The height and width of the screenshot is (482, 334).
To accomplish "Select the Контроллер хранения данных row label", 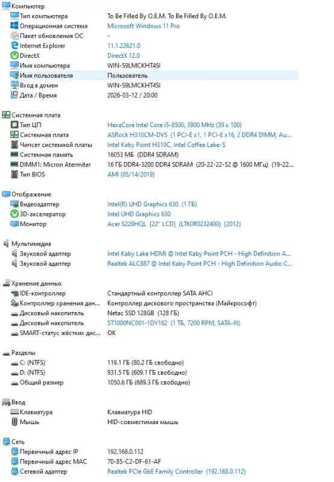I will click(x=60, y=303).
